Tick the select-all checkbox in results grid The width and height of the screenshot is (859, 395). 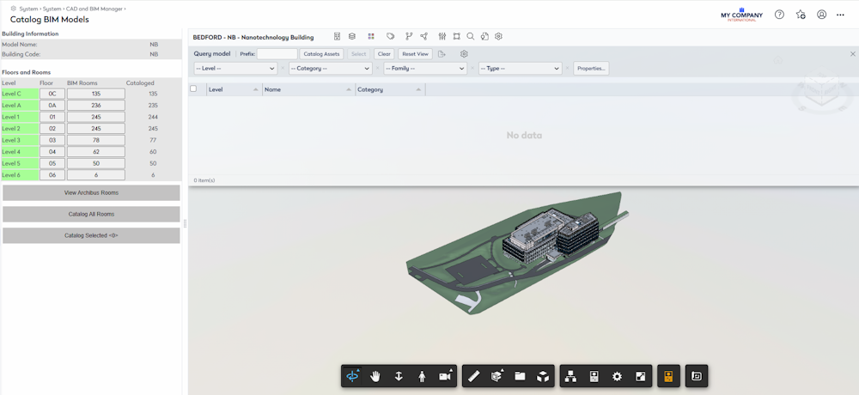pos(193,88)
